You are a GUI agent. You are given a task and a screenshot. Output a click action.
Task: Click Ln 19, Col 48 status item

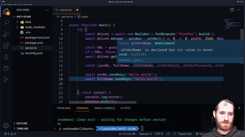tap(127, 134)
